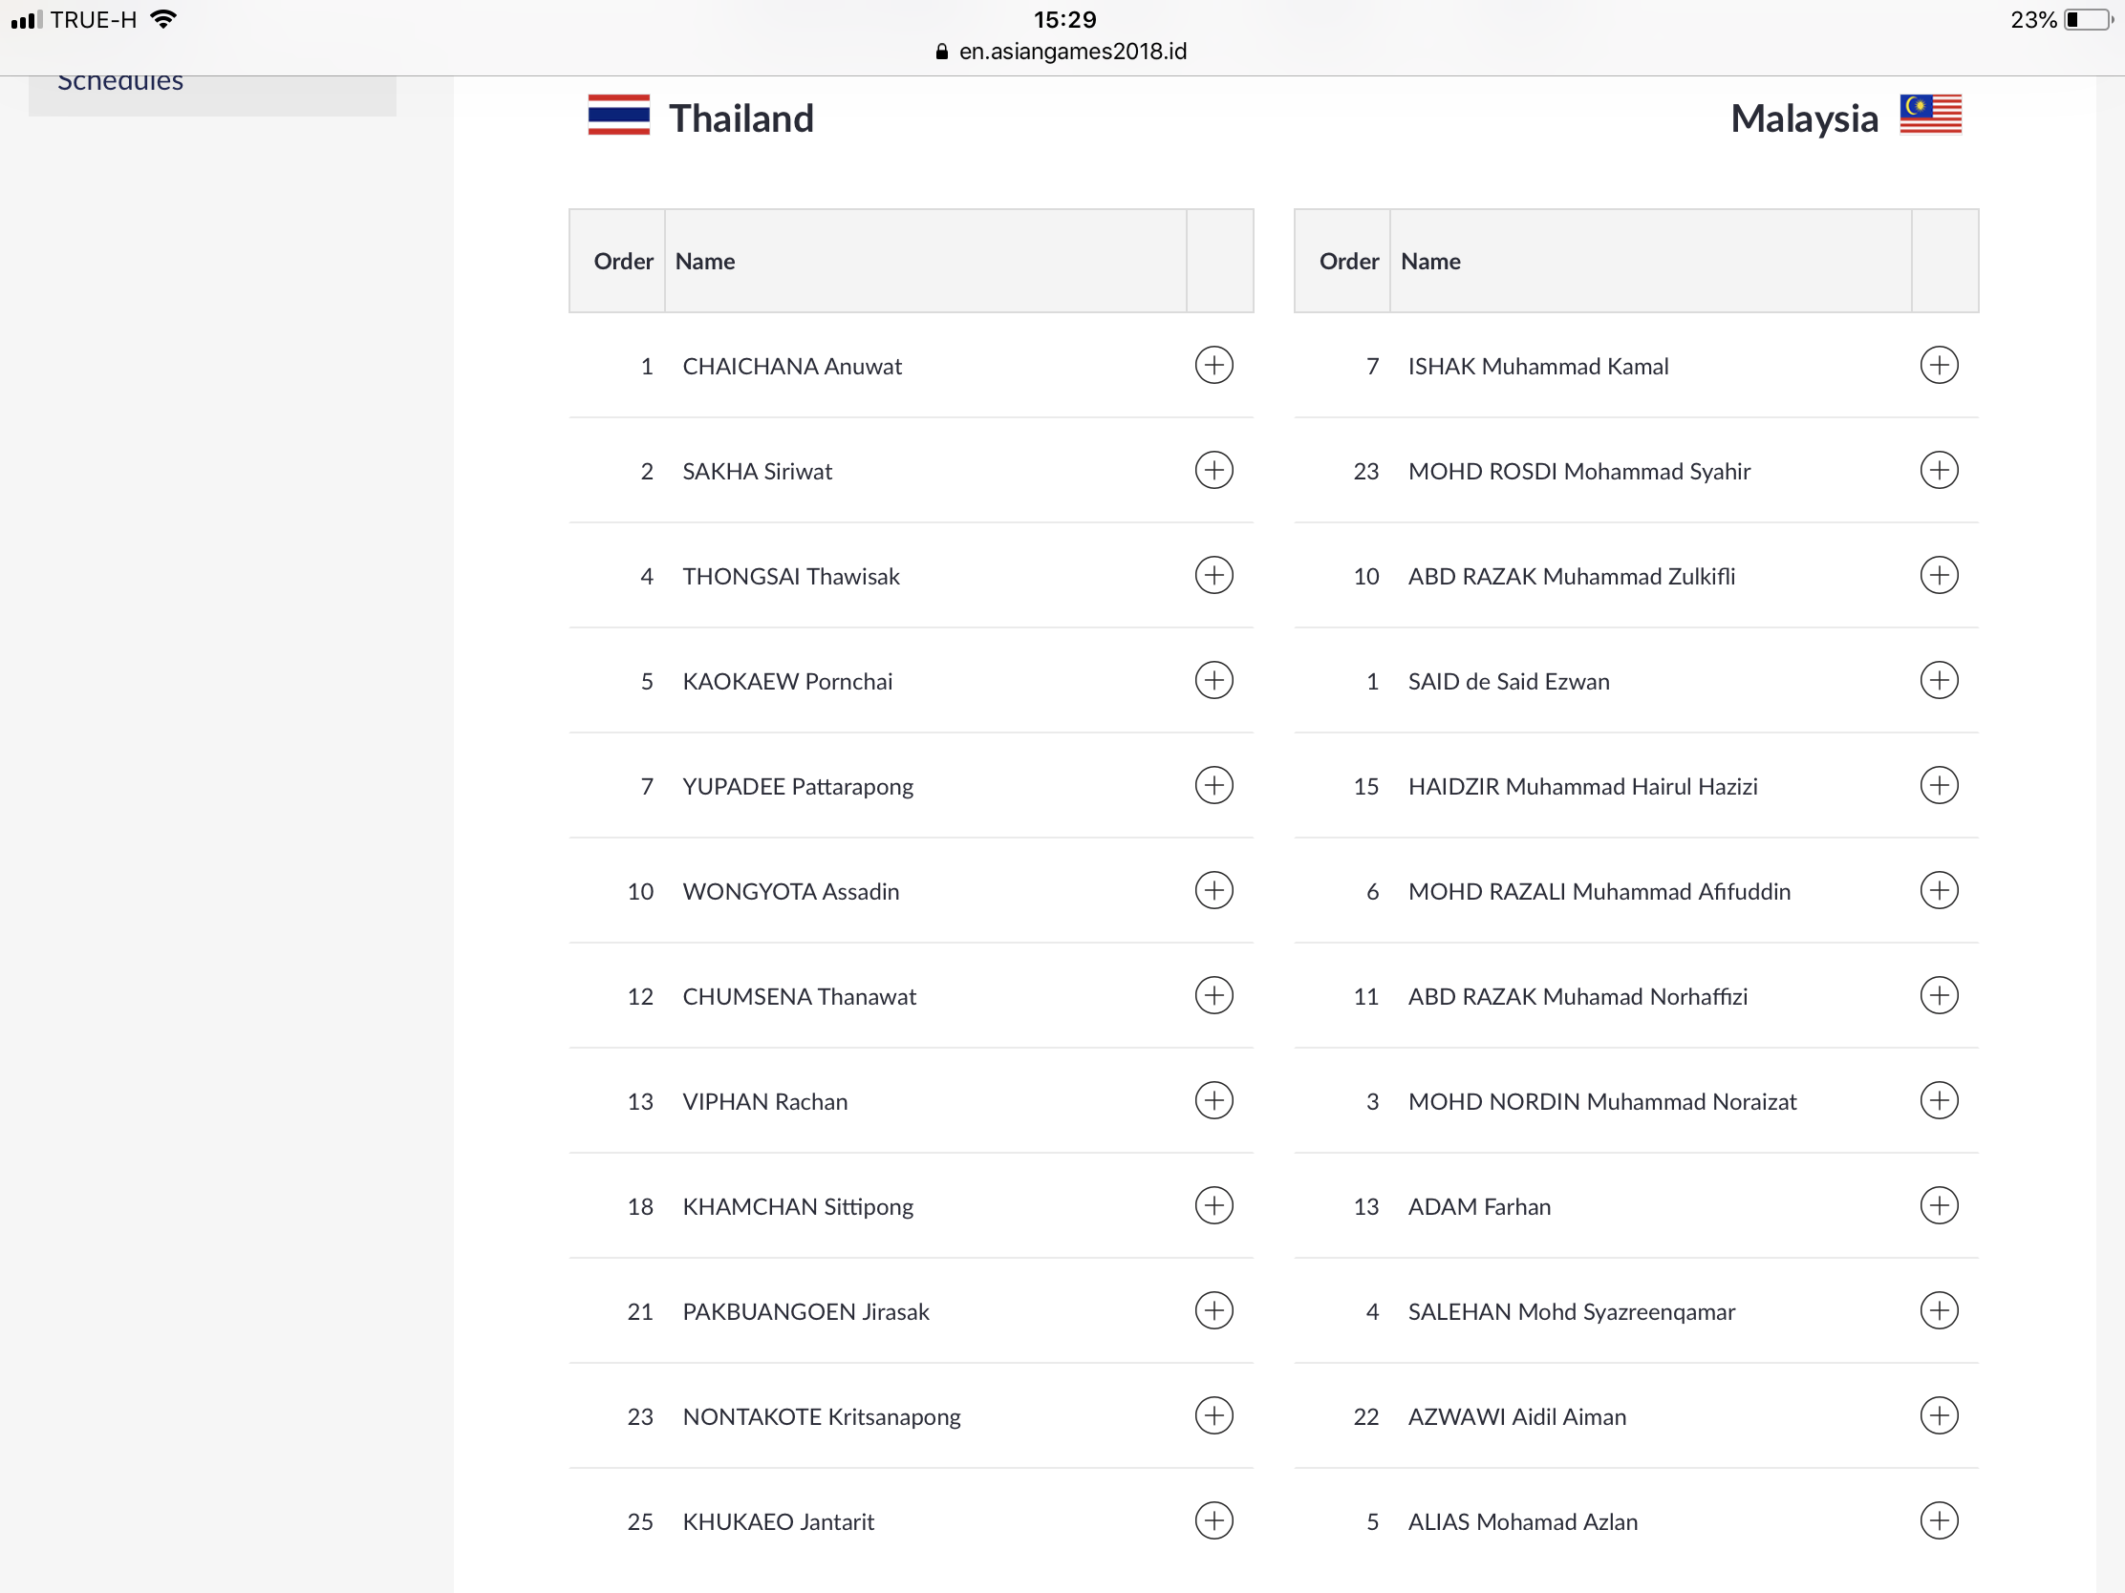Show details for SAID de Said Ezwan
2125x1593 pixels.
[x=1939, y=680]
